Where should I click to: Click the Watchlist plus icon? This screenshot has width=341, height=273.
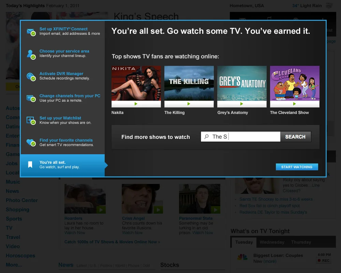coord(31,120)
